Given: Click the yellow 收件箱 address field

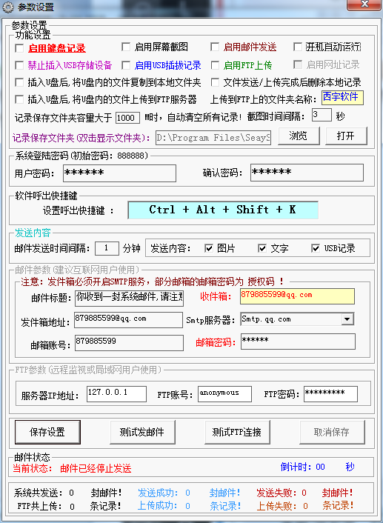Looking at the screenshot, I should [x=297, y=296].
